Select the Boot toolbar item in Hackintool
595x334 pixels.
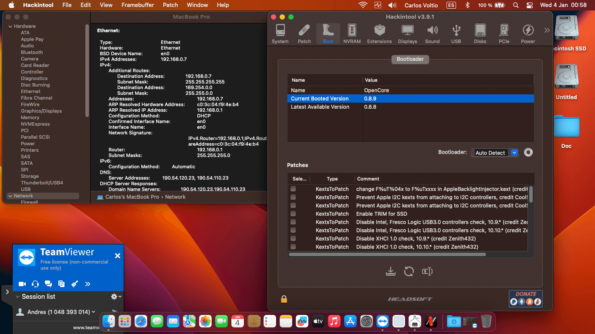tap(328, 34)
